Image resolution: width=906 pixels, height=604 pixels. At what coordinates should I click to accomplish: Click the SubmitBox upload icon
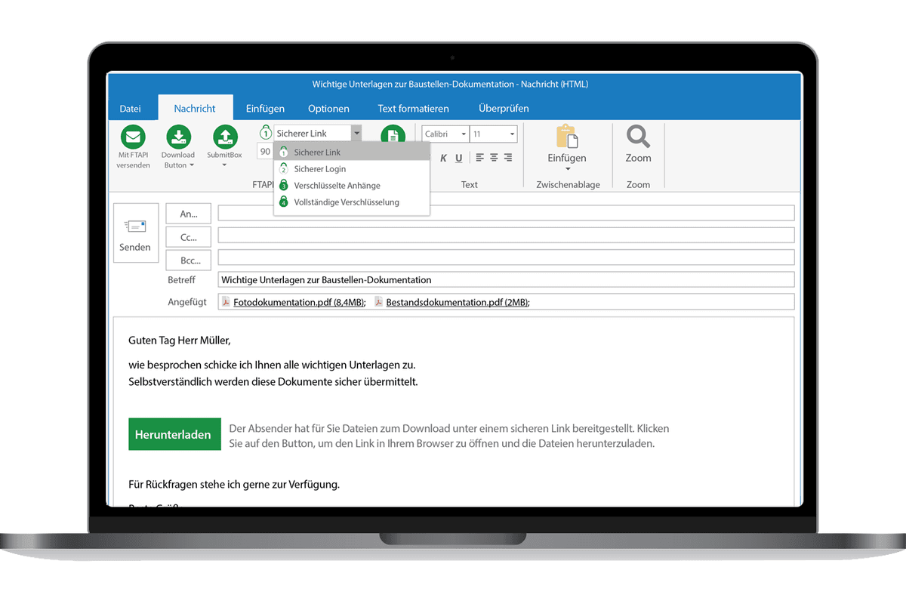click(224, 137)
